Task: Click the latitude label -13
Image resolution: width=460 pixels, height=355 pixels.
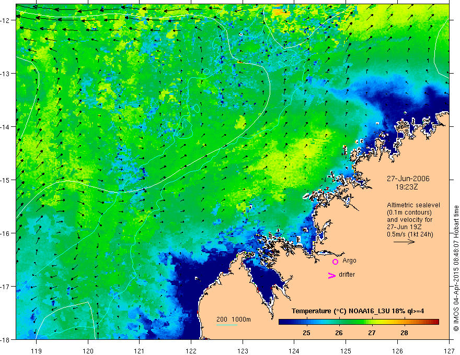Action: (6, 74)
